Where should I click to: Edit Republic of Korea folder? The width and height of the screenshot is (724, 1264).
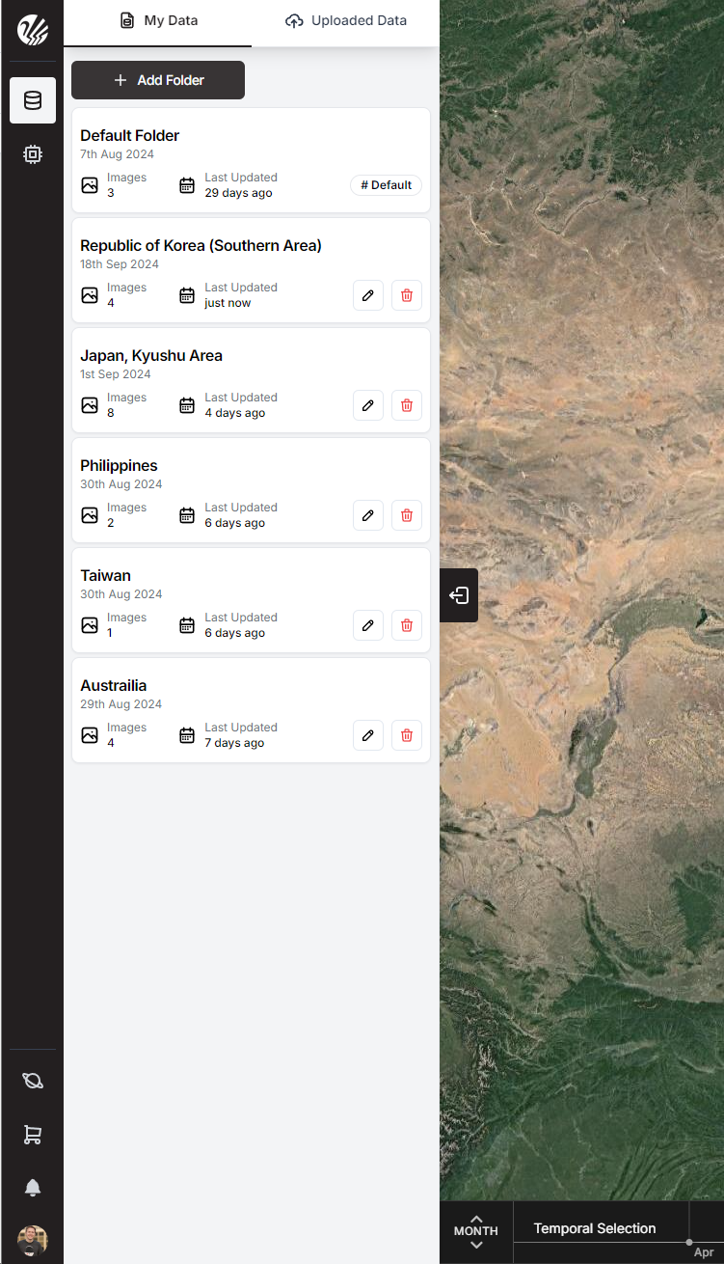pyautogui.click(x=367, y=295)
